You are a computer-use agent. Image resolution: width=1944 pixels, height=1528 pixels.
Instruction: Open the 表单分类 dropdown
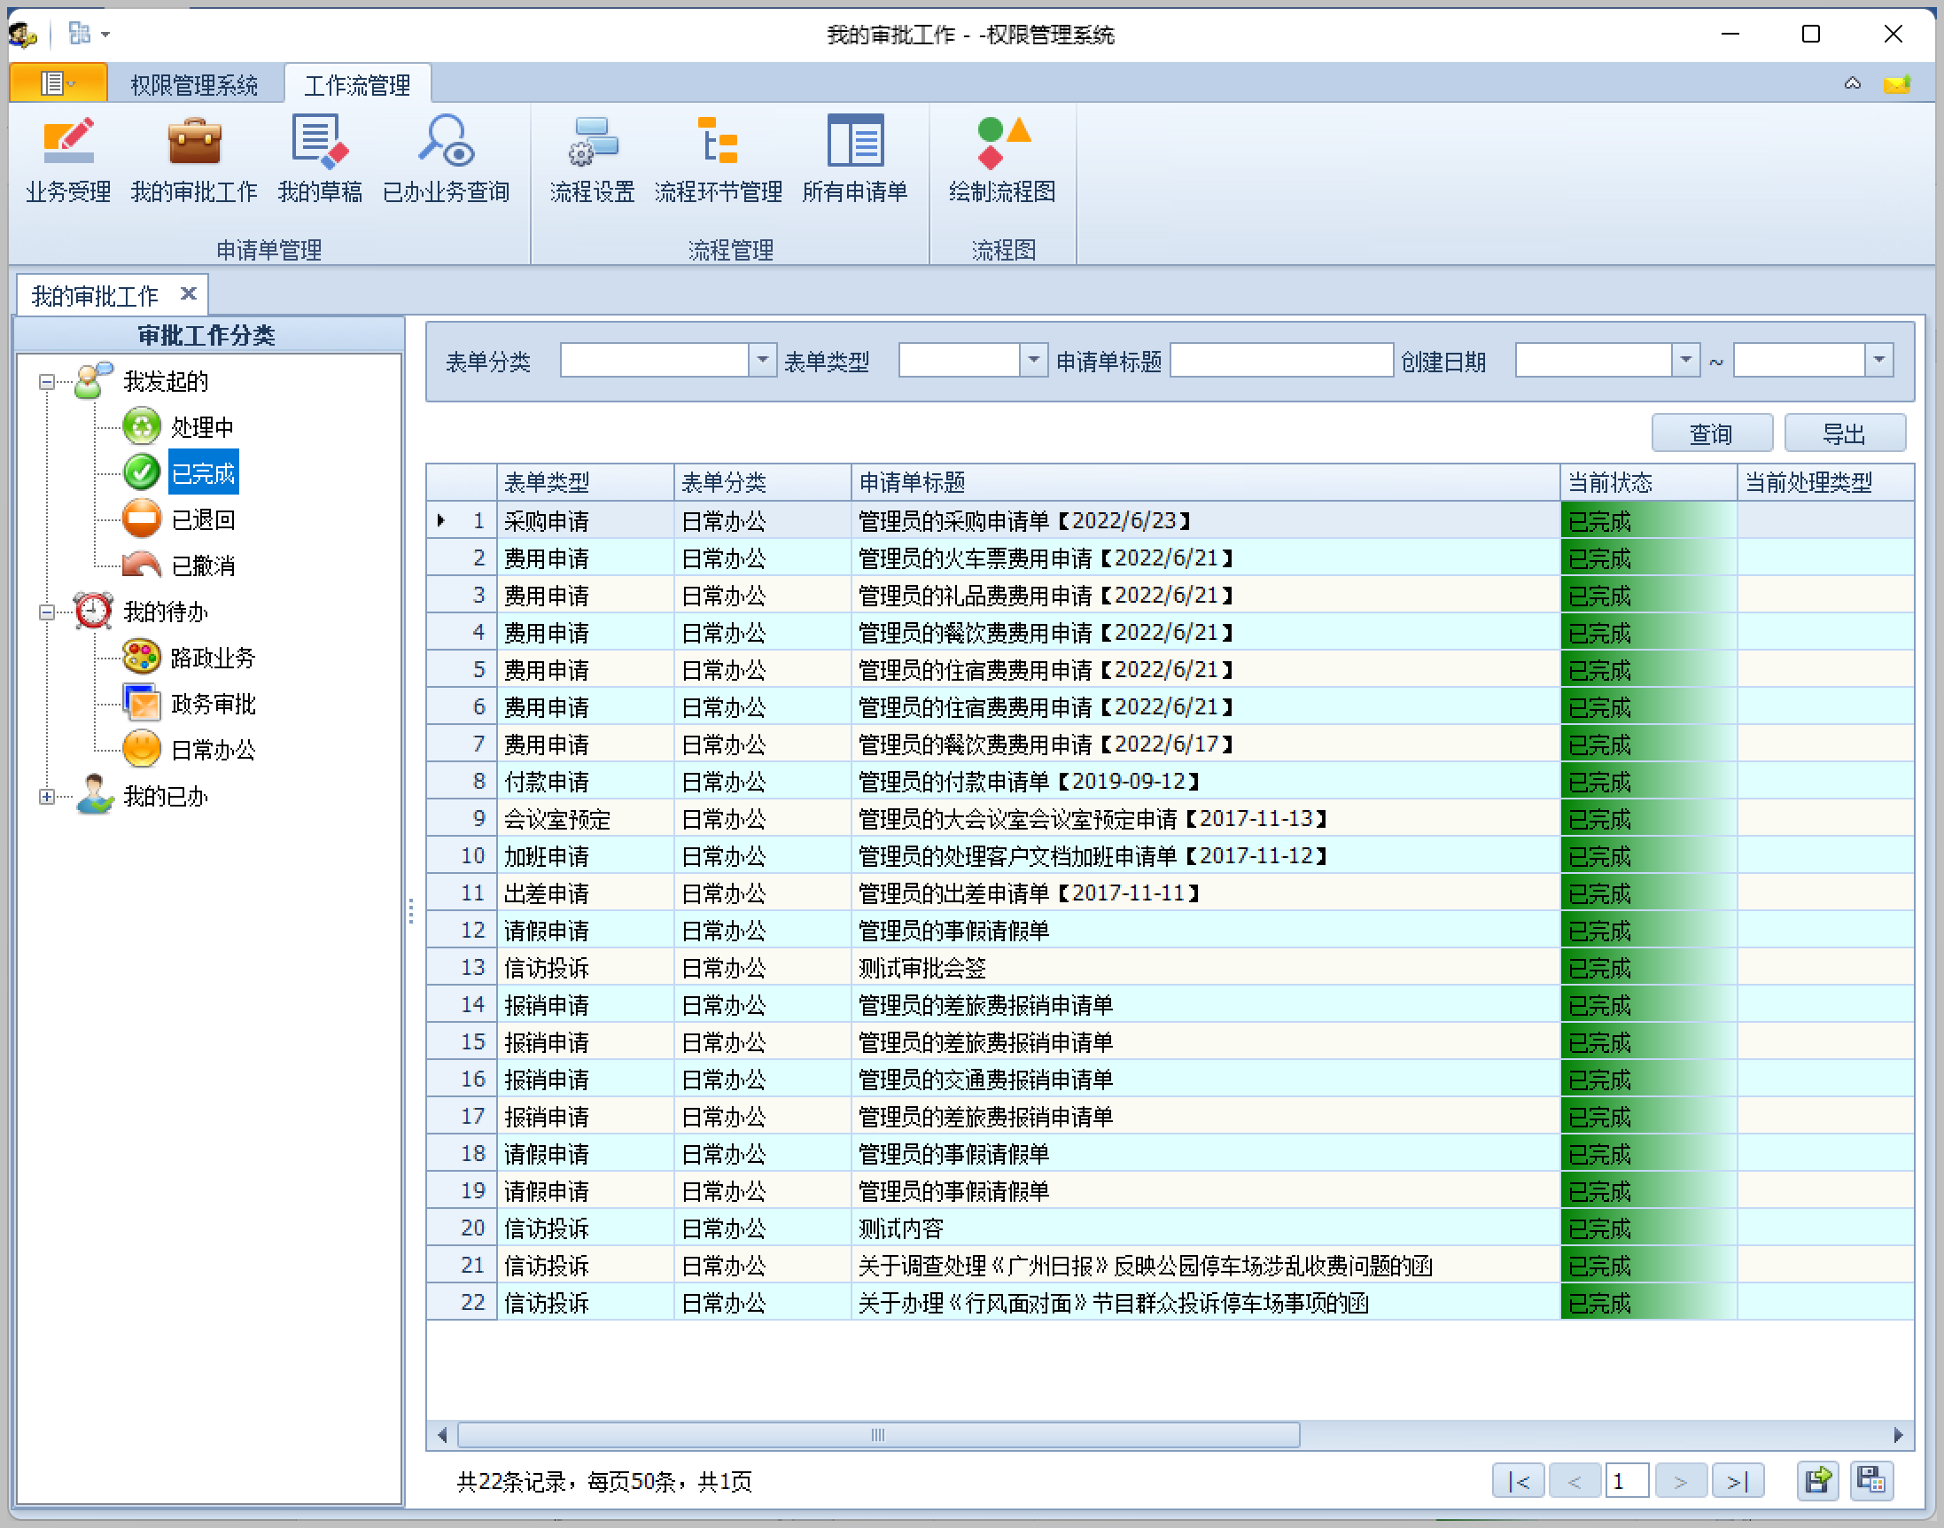tap(762, 360)
